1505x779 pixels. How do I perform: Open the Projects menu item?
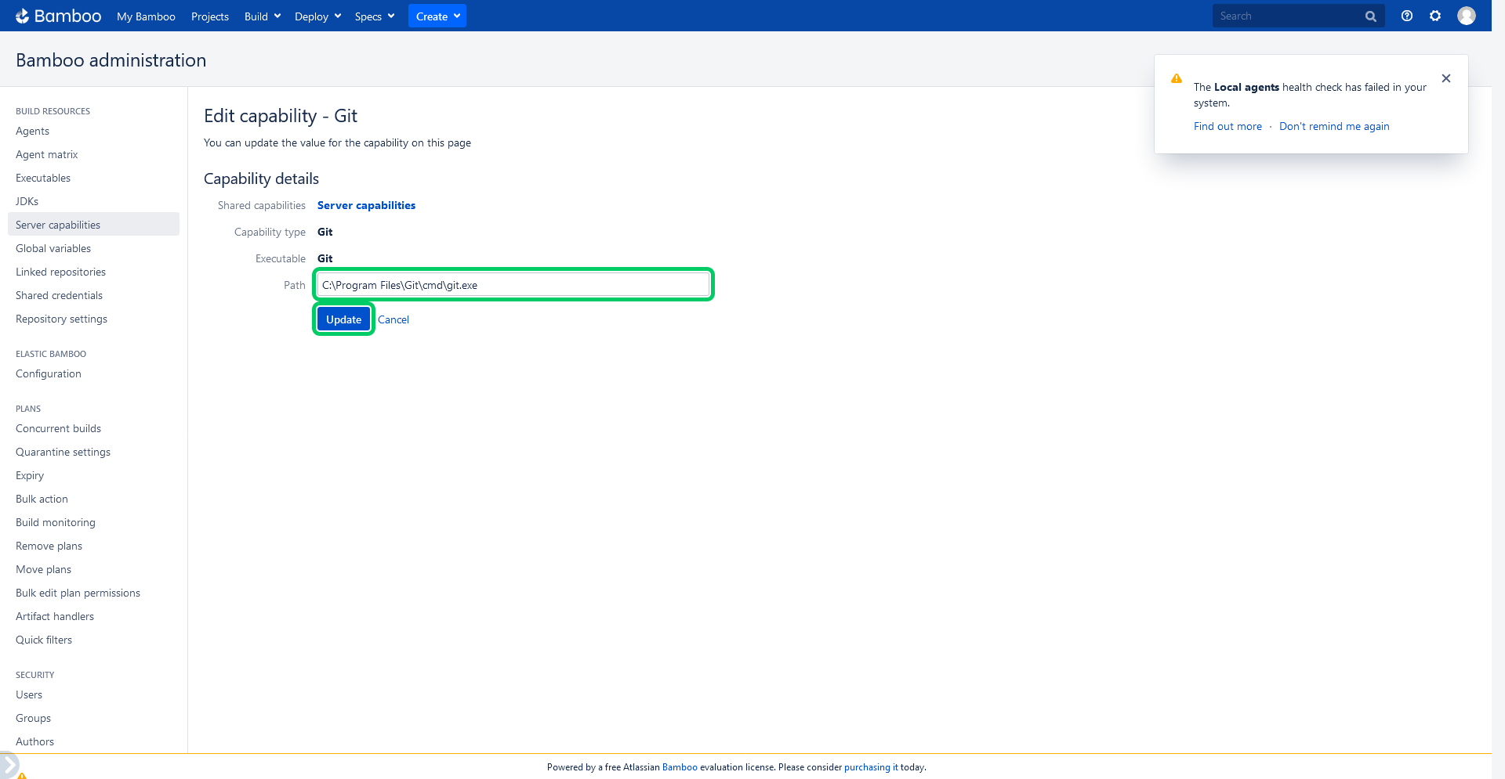(x=210, y=16)
